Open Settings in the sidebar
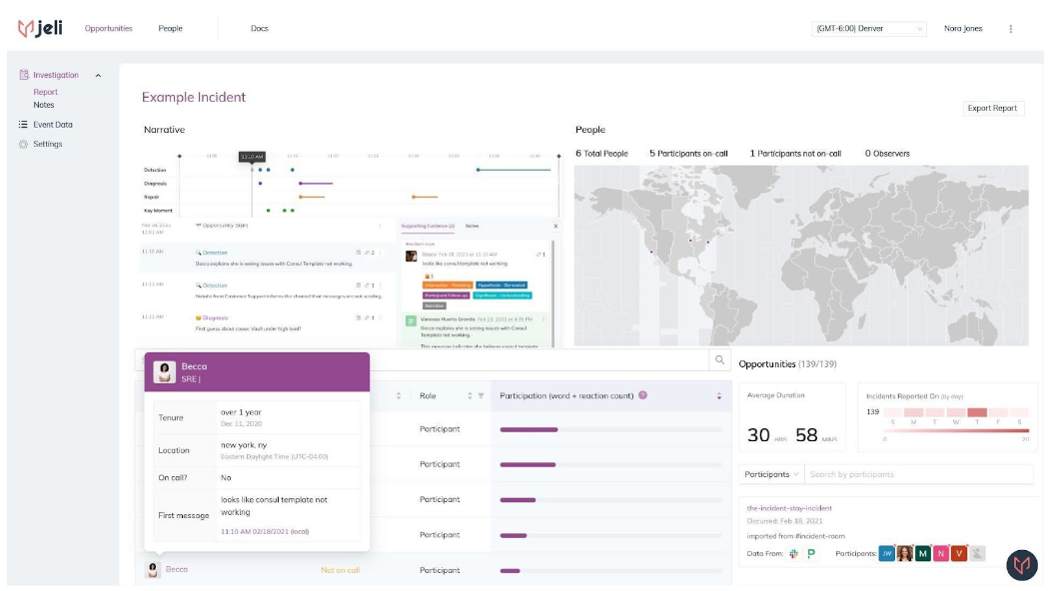 pos(47,145)
